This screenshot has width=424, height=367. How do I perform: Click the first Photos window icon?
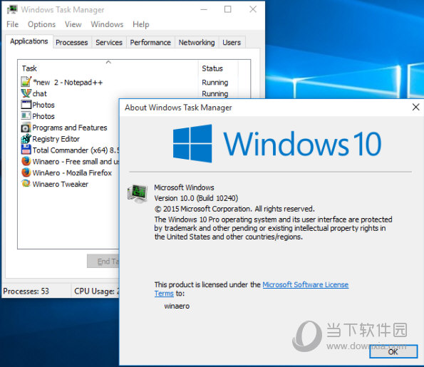[x=26, y=104]
